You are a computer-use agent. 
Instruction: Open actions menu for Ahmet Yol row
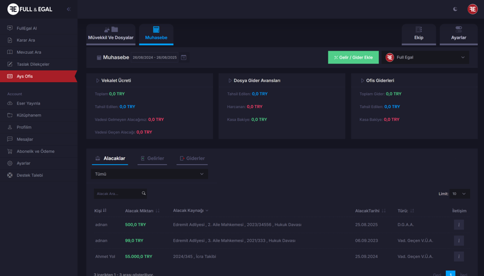point(459,257)
